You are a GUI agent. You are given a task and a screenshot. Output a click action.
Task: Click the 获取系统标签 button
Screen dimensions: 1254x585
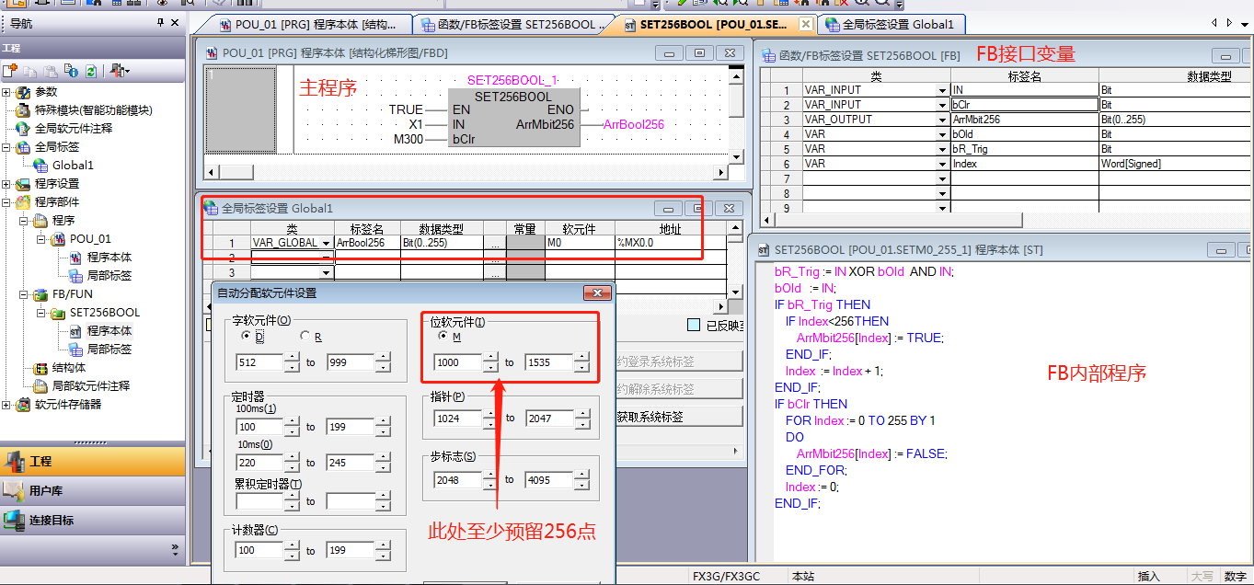click(678, 417)
